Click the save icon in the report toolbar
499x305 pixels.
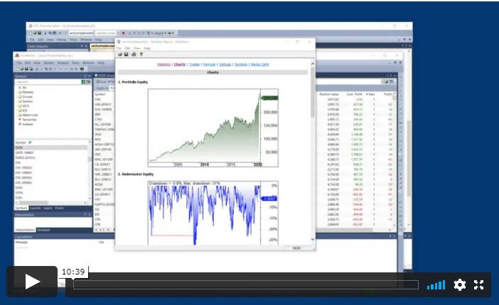click(126, 55)
